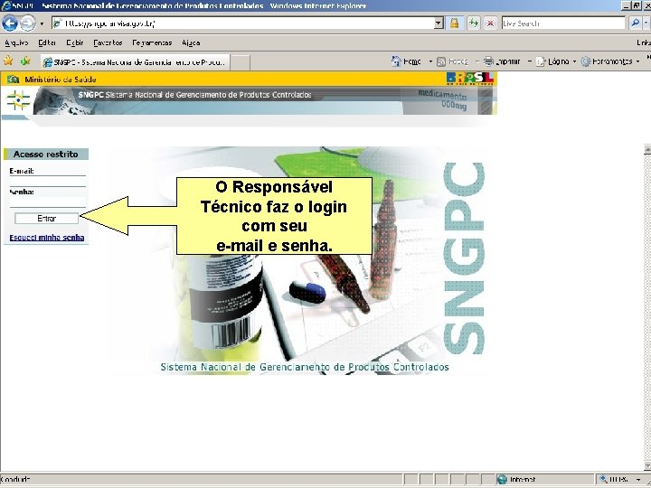
Task: Expand the Imprimir dropdown arrow
Action: (x=530, y=61)
